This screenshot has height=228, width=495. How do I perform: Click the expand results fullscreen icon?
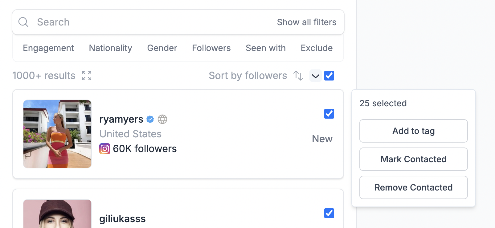pos(87,76)
